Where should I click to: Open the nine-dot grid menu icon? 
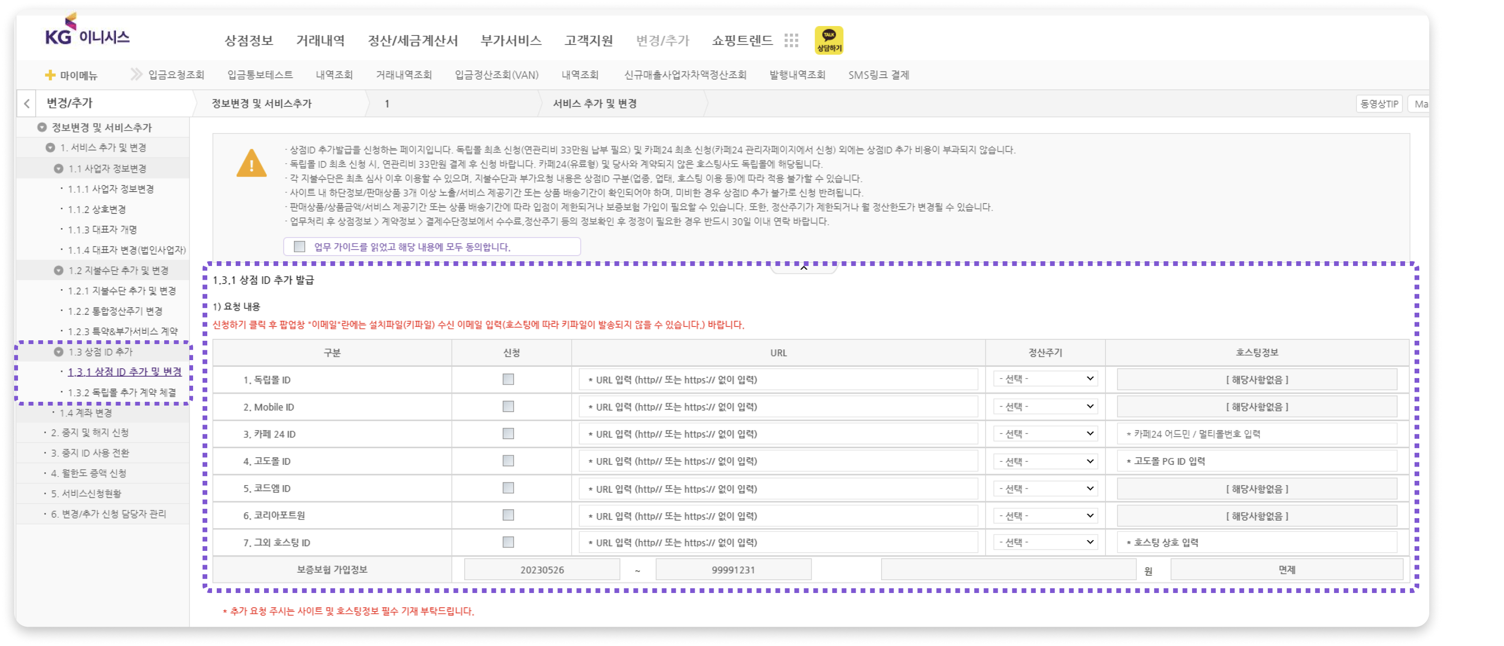[791, 40]
